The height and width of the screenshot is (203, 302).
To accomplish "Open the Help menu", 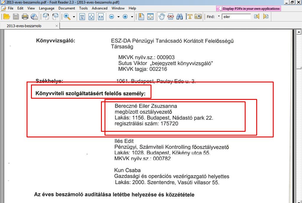I will point(132,8).
